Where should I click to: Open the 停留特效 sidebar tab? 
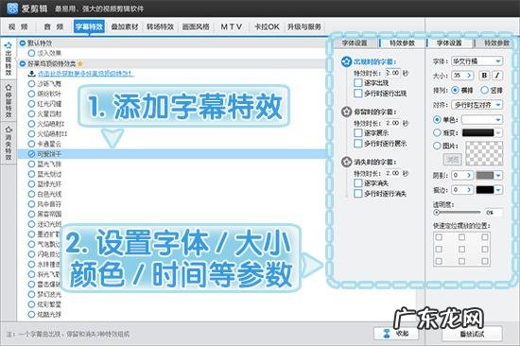9,101
